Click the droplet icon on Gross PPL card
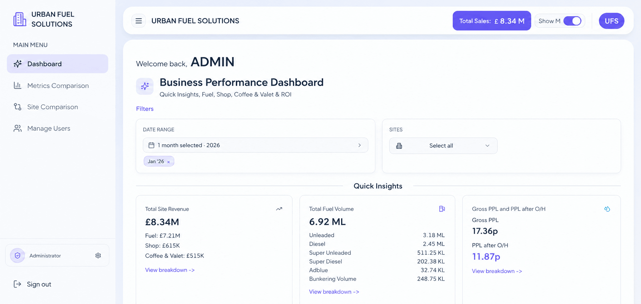The height and width of the screenshot is (304, 641). tap(607, 209)
